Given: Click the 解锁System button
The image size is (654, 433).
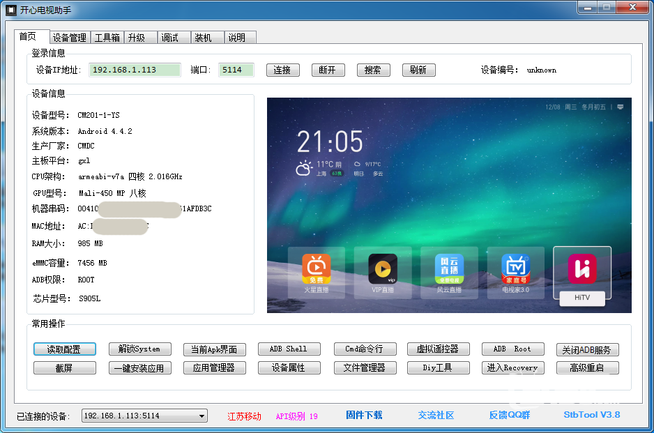Looking at the screenshot, I should pyautogui.click(x=139, y=349).
